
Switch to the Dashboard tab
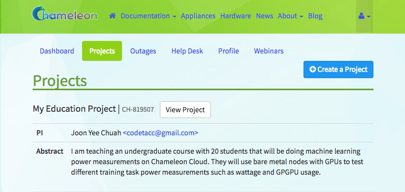[x=57, y=51]
